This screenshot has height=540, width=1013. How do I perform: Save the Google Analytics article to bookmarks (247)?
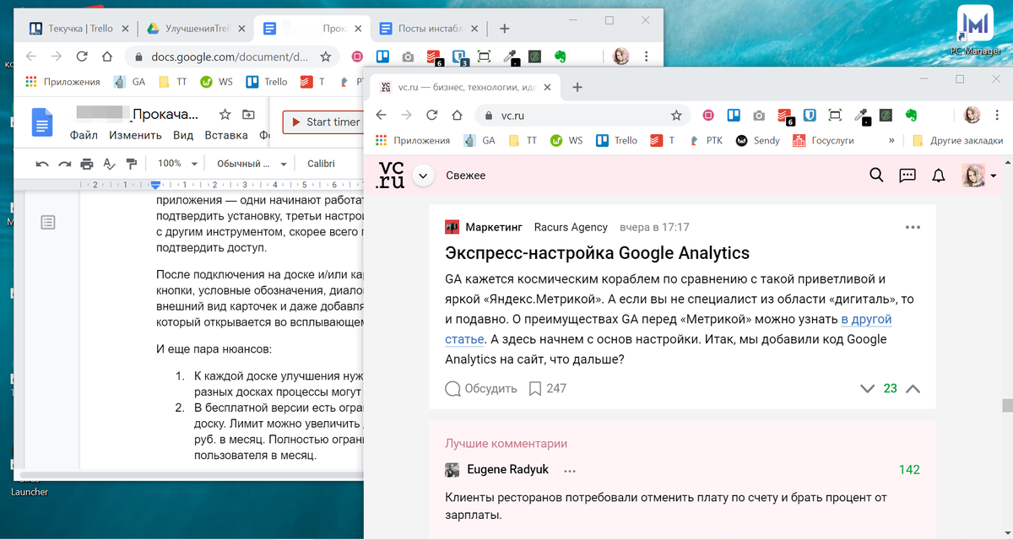(547, 388)
